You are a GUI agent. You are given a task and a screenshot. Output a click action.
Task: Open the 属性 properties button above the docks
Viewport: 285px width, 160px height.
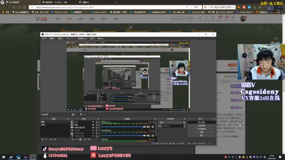coord(74,114)
